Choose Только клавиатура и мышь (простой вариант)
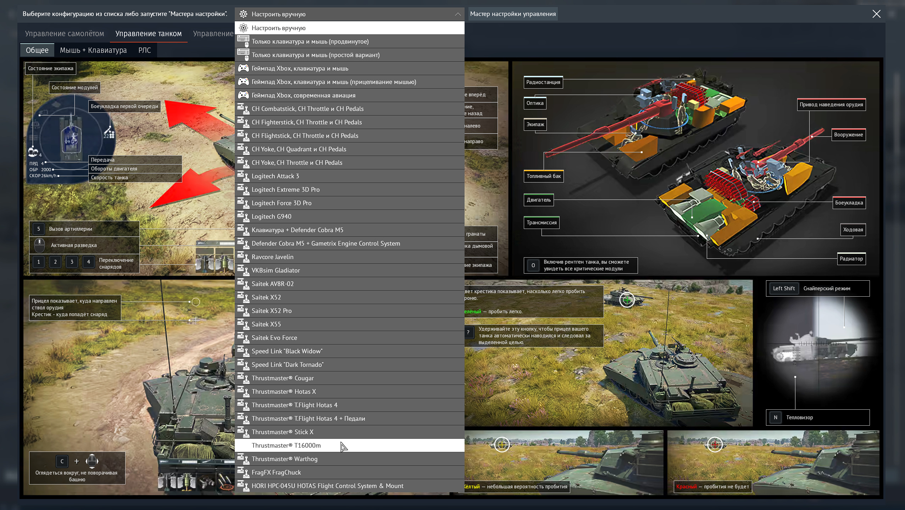 point(315,55)
